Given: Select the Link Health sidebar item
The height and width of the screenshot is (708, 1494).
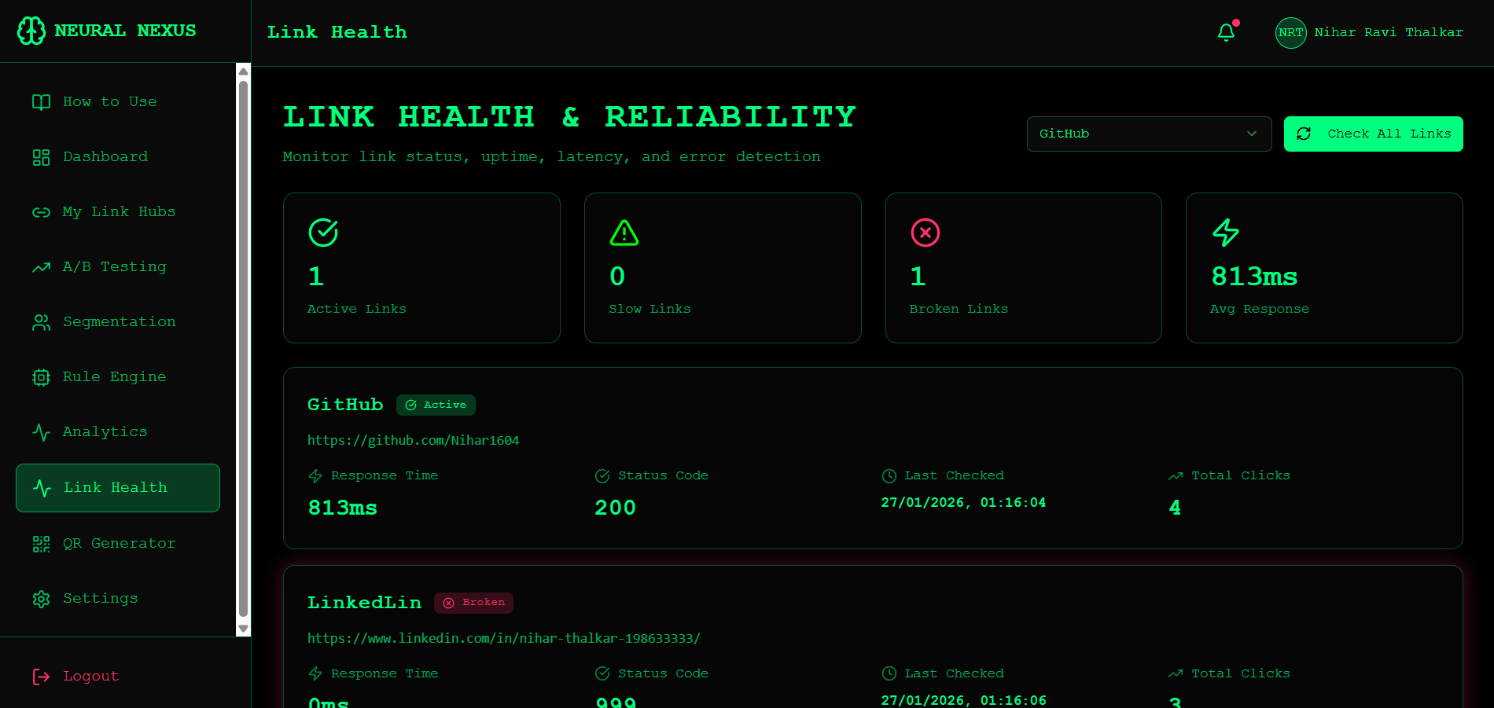Looking at the screenshot, I should coord(118,488).
